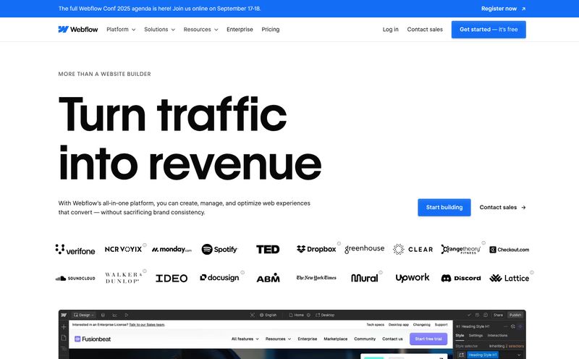Select the Desktop breakpoint in the Designer
This screenshot has height=359, width=579.
325,315
